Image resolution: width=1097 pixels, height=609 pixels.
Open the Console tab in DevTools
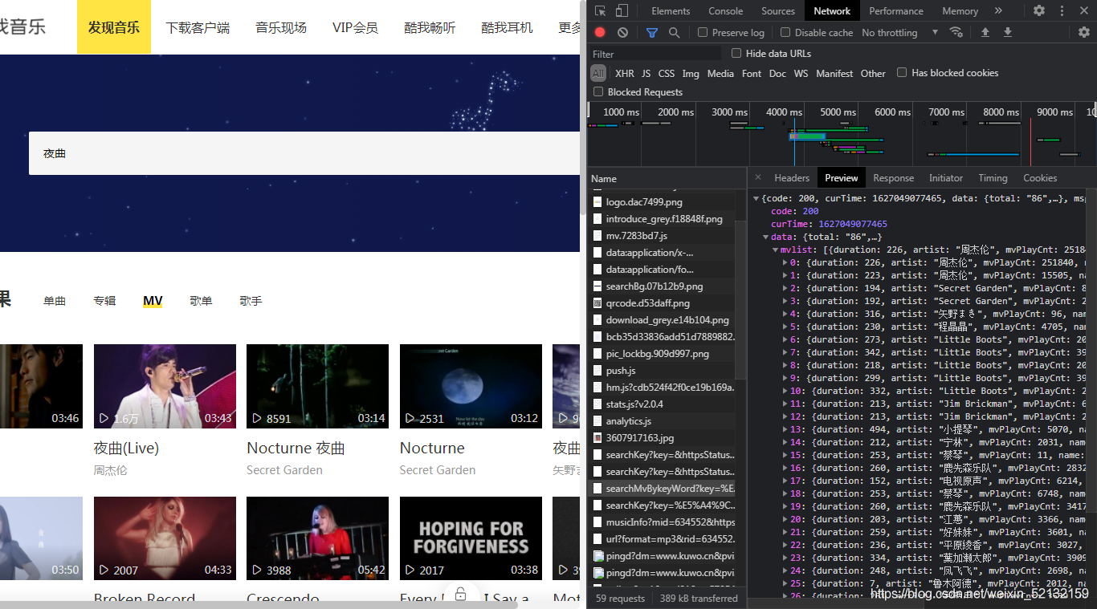click(726, 10)
